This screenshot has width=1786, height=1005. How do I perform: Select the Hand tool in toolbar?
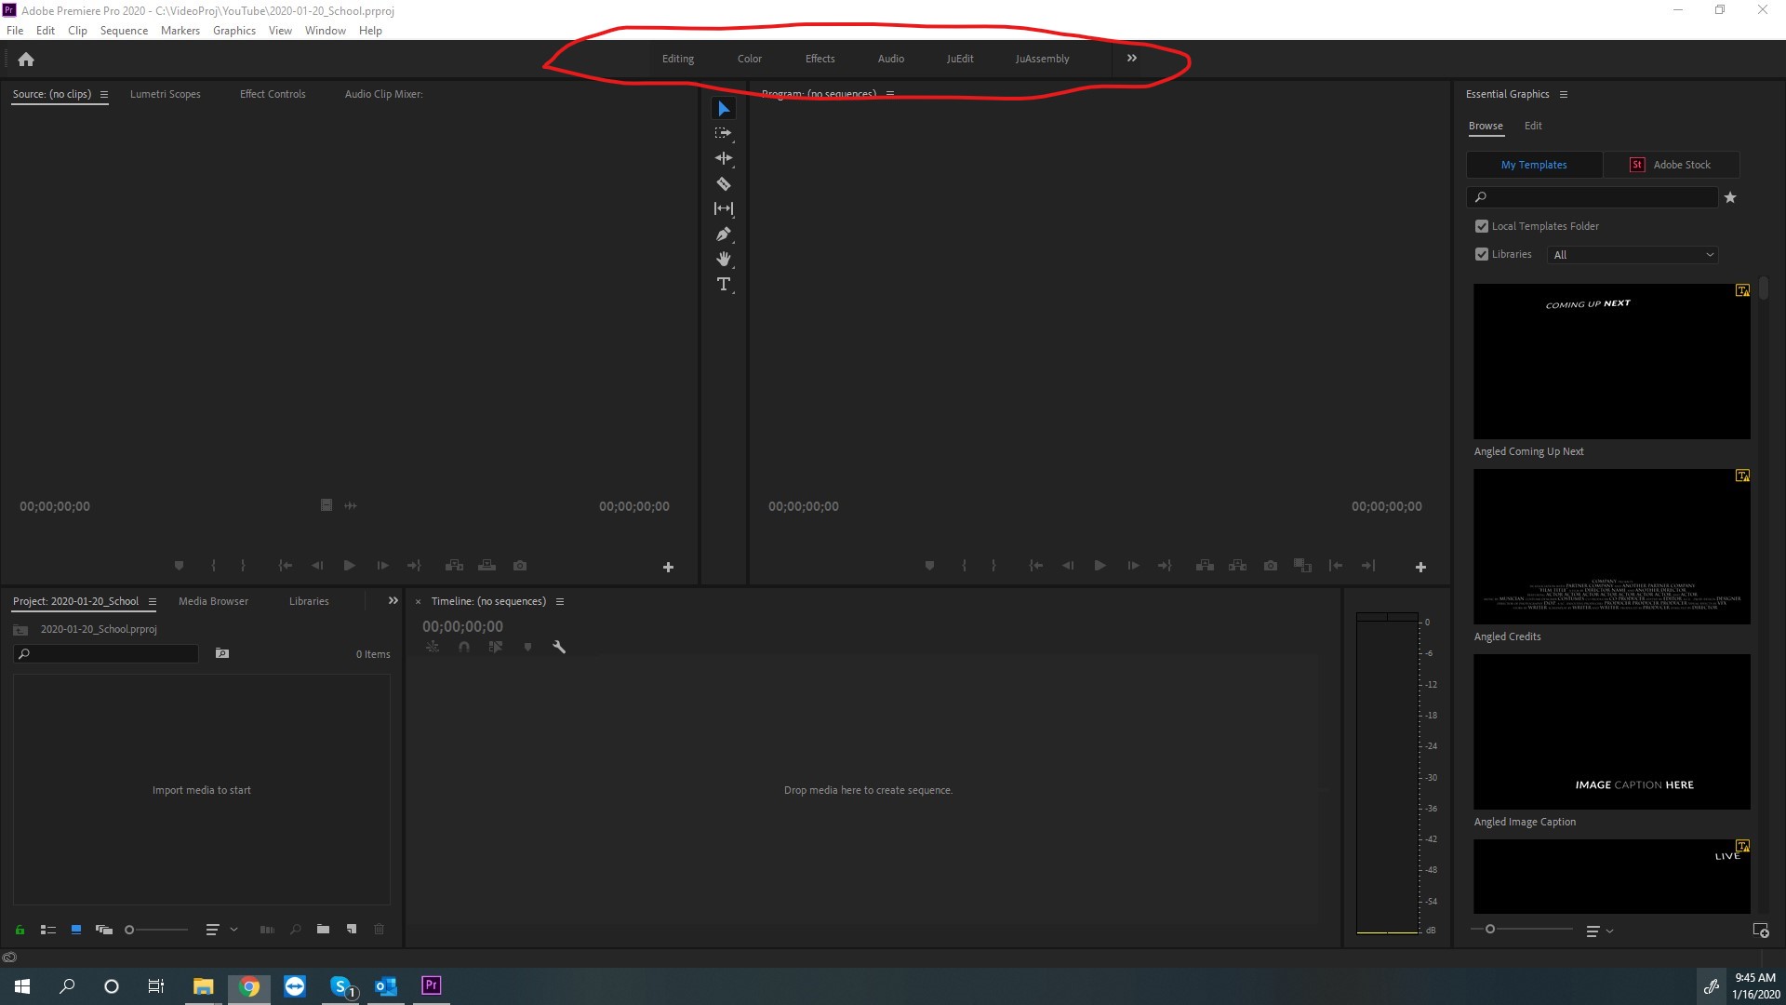coord(724,259)
